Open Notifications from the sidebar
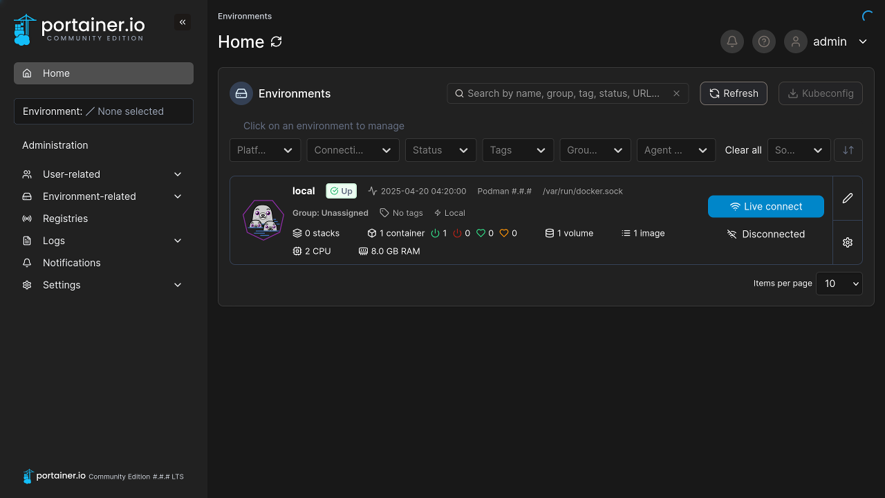 click(70, 263)
